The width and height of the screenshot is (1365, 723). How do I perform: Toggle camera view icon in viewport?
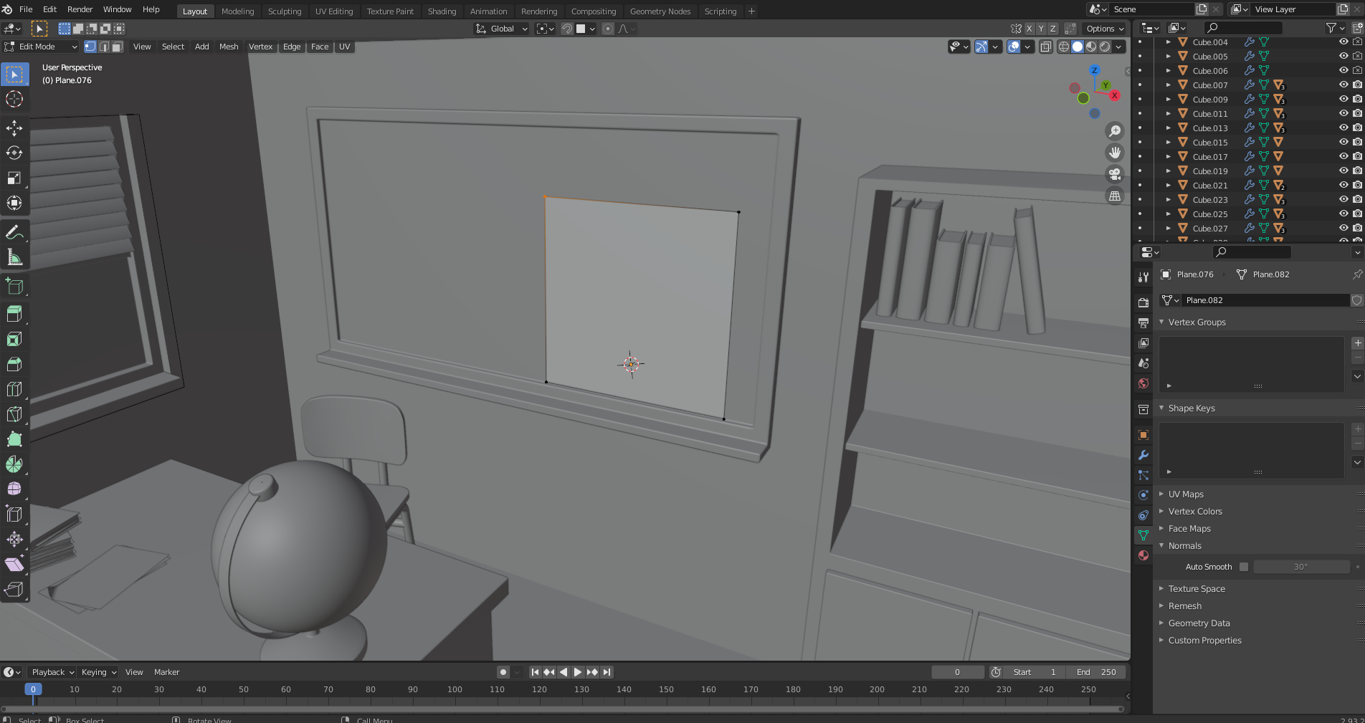click(1115, 174)
